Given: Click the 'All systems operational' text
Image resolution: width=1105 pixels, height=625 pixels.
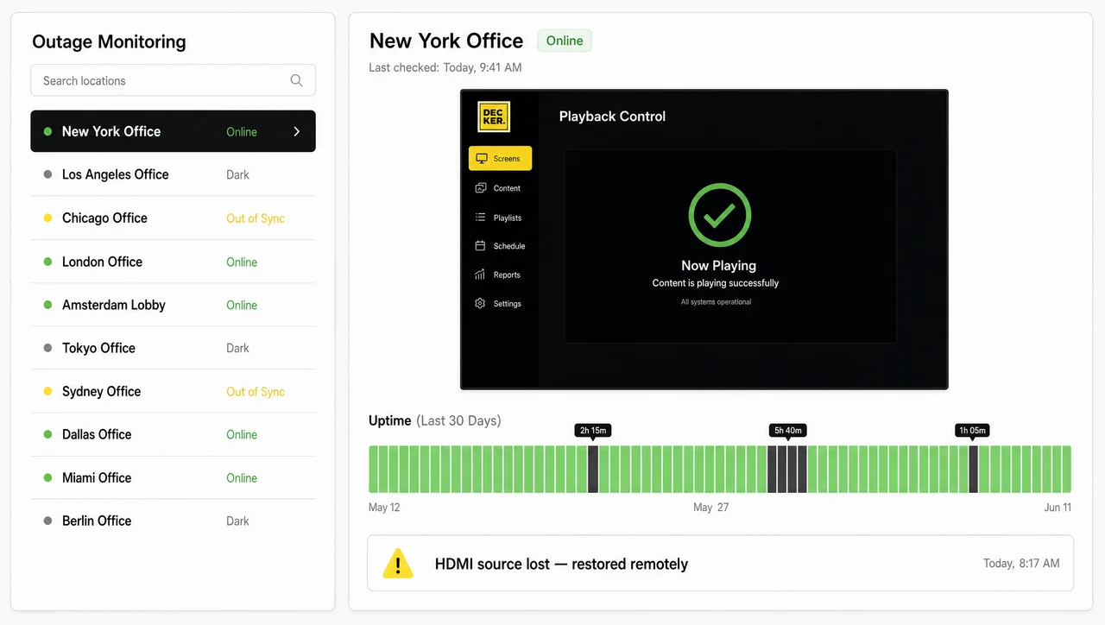Looking at the screenshot, I should (716, 302).
